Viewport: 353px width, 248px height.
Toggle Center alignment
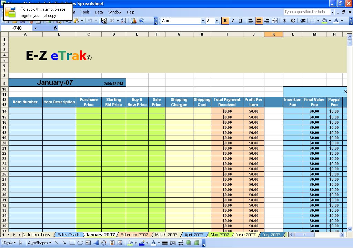[x=259, y=21]
